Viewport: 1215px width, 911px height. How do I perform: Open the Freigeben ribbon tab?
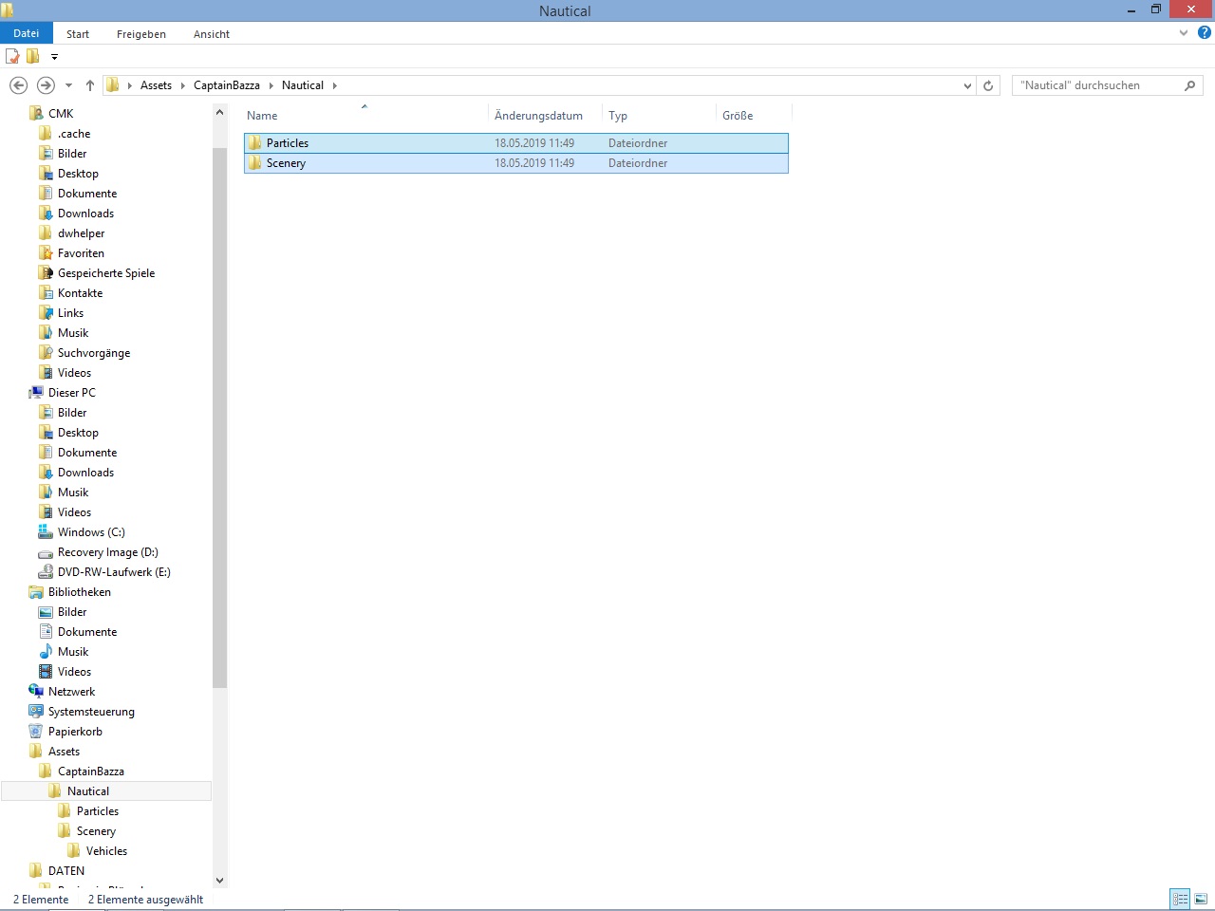pos(140,34)
